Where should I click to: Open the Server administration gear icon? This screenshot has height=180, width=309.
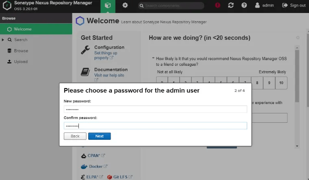125,6
